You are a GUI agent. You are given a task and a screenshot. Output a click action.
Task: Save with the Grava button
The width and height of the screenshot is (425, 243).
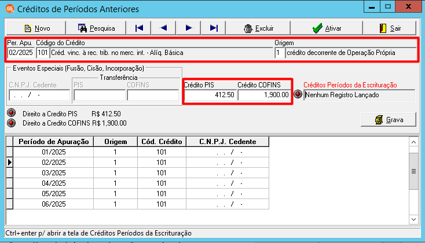pyautogui.click(x=389, y=119)
